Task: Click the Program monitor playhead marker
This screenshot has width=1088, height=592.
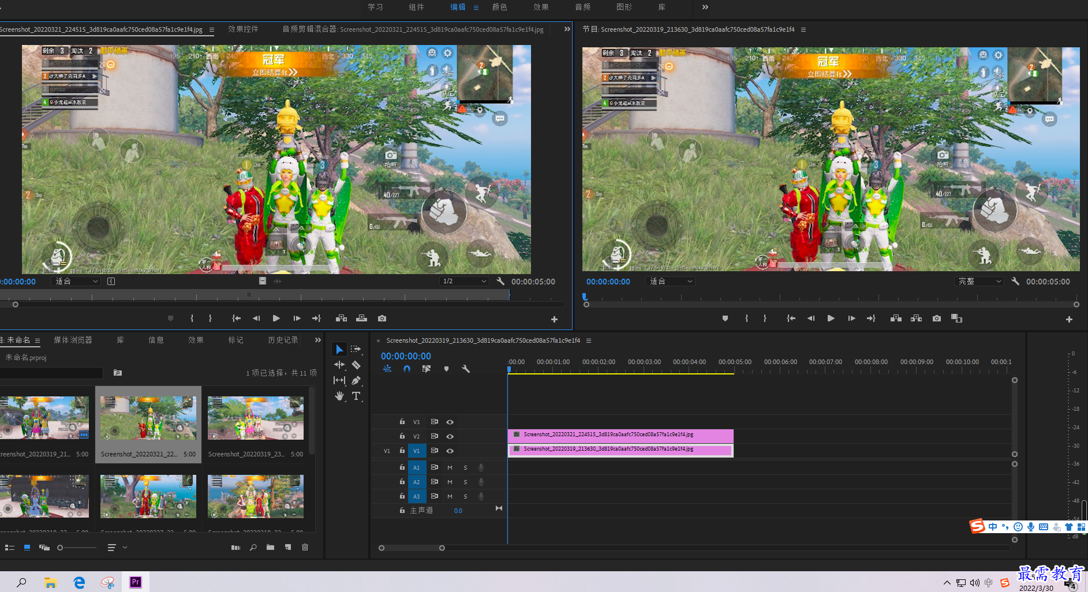Action: [x=584, y=297]
